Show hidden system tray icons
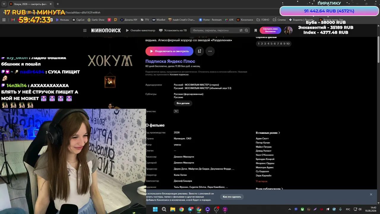Screen dimensions: 380x214 pyautogui.click(x=290, y=209)
